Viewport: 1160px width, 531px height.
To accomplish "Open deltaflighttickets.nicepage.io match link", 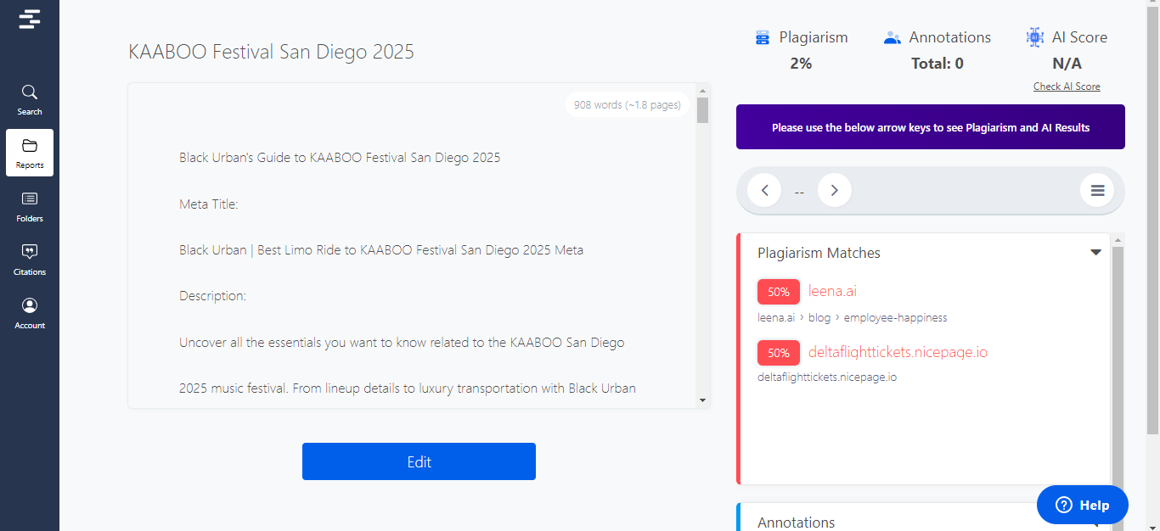I will pos(898,352).
